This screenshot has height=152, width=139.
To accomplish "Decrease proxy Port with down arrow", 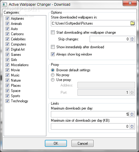I will [132, 93].
